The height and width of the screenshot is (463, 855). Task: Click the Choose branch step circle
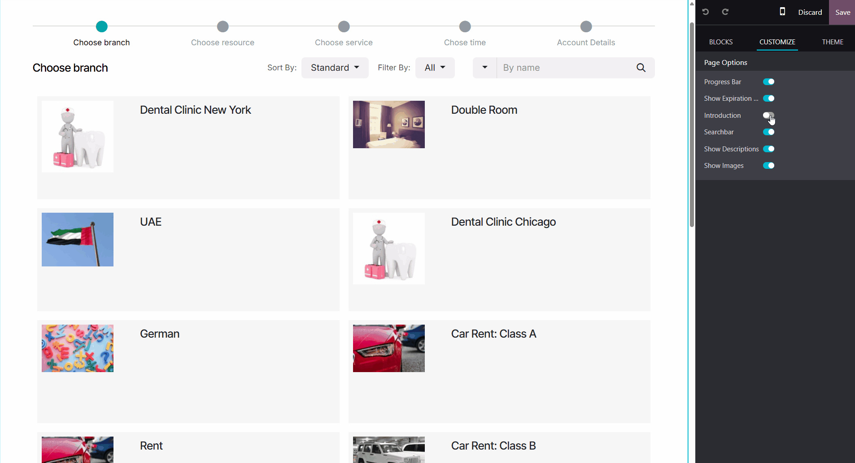pos(102,26)
